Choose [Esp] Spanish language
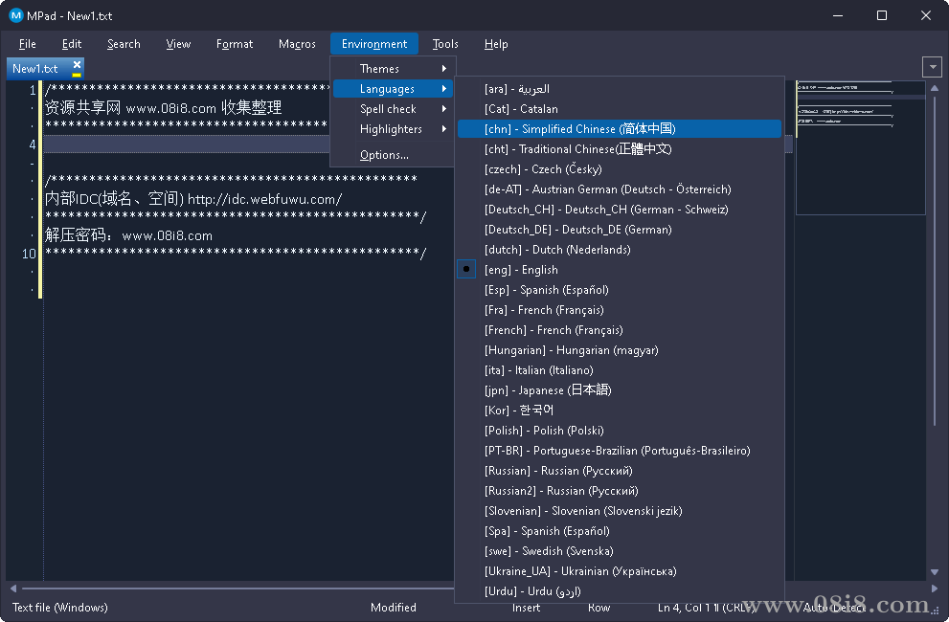Viewport: 949px width, 622px height. (x=620, y=290)
